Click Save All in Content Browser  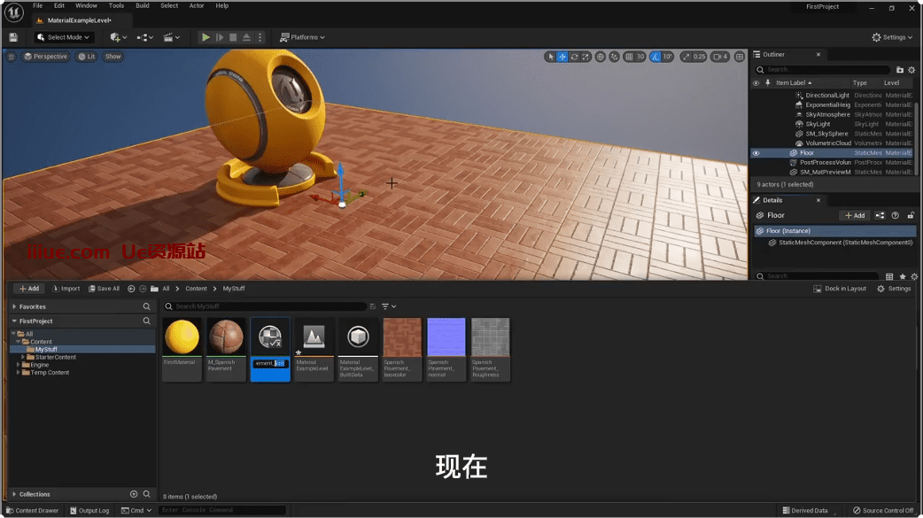tap(104, 289)
